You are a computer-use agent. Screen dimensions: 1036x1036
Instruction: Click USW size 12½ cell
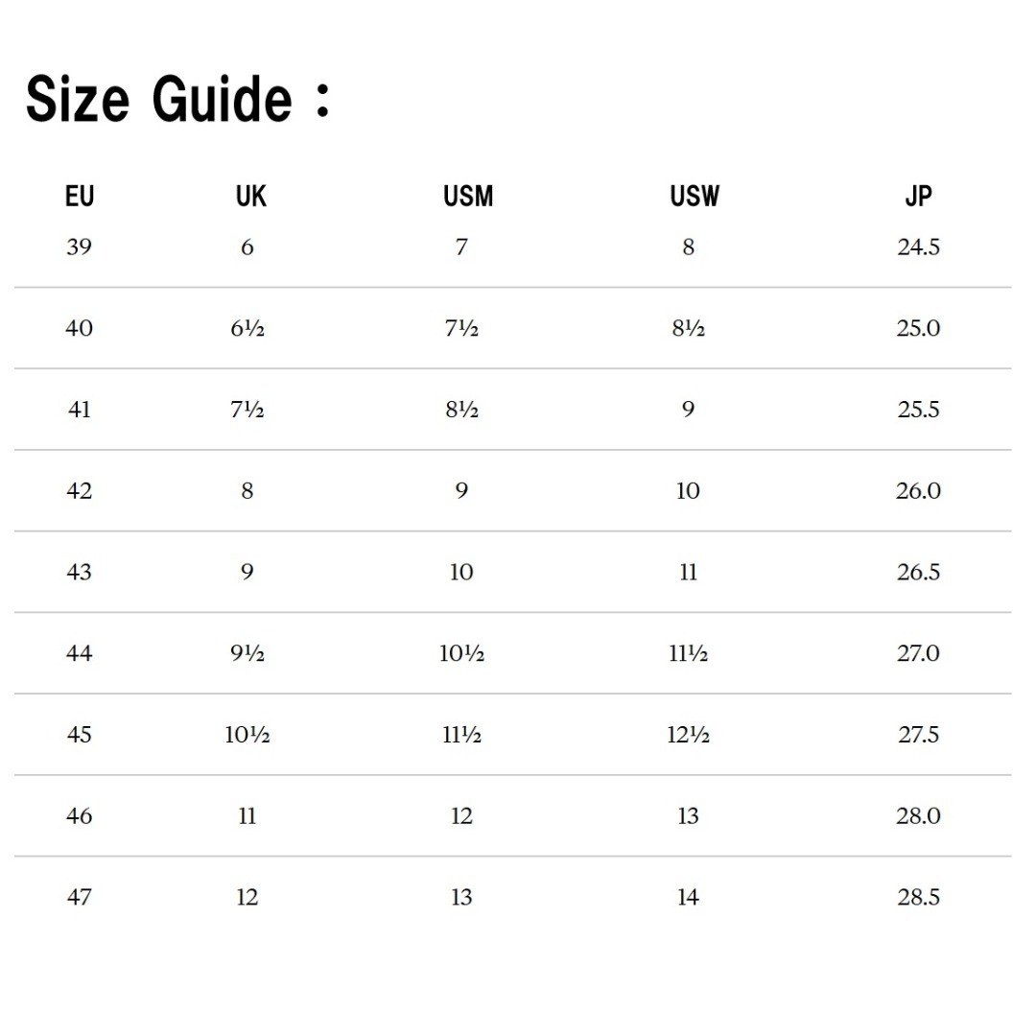[688, 735]
